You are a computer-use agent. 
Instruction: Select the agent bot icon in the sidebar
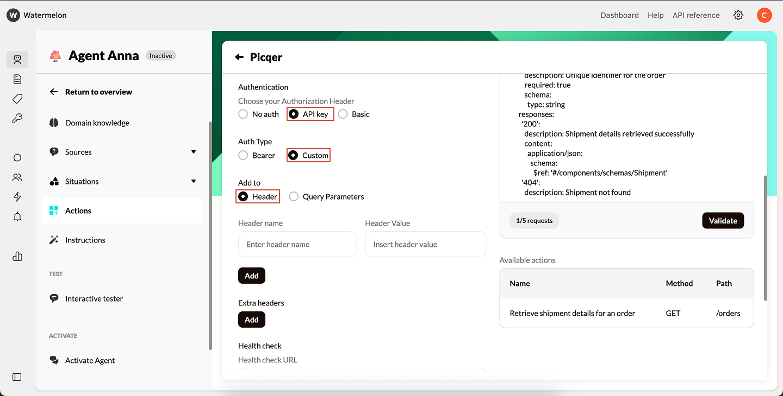click(x=17, y=60)
